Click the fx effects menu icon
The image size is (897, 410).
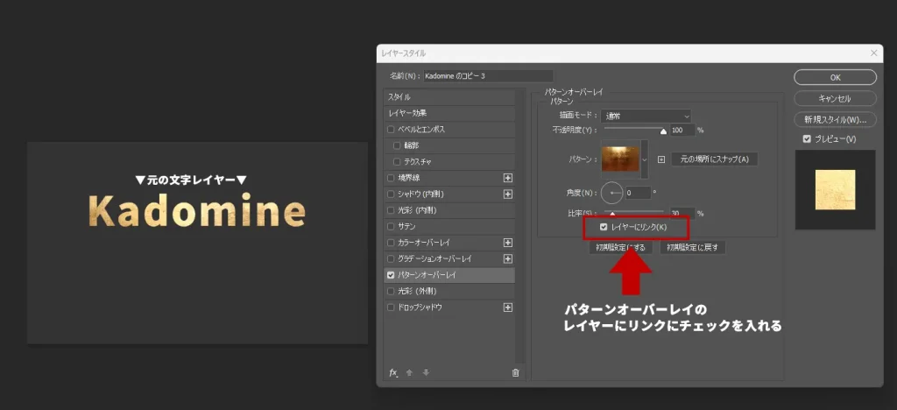pos(393,372)
